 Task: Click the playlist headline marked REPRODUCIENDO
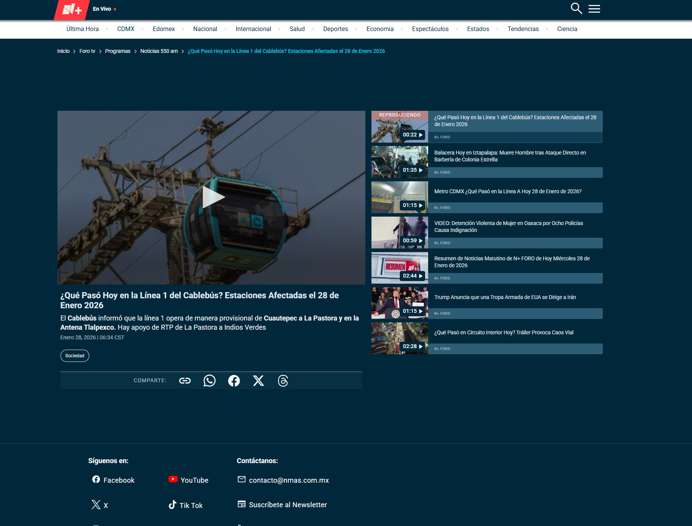pos(515,121)
